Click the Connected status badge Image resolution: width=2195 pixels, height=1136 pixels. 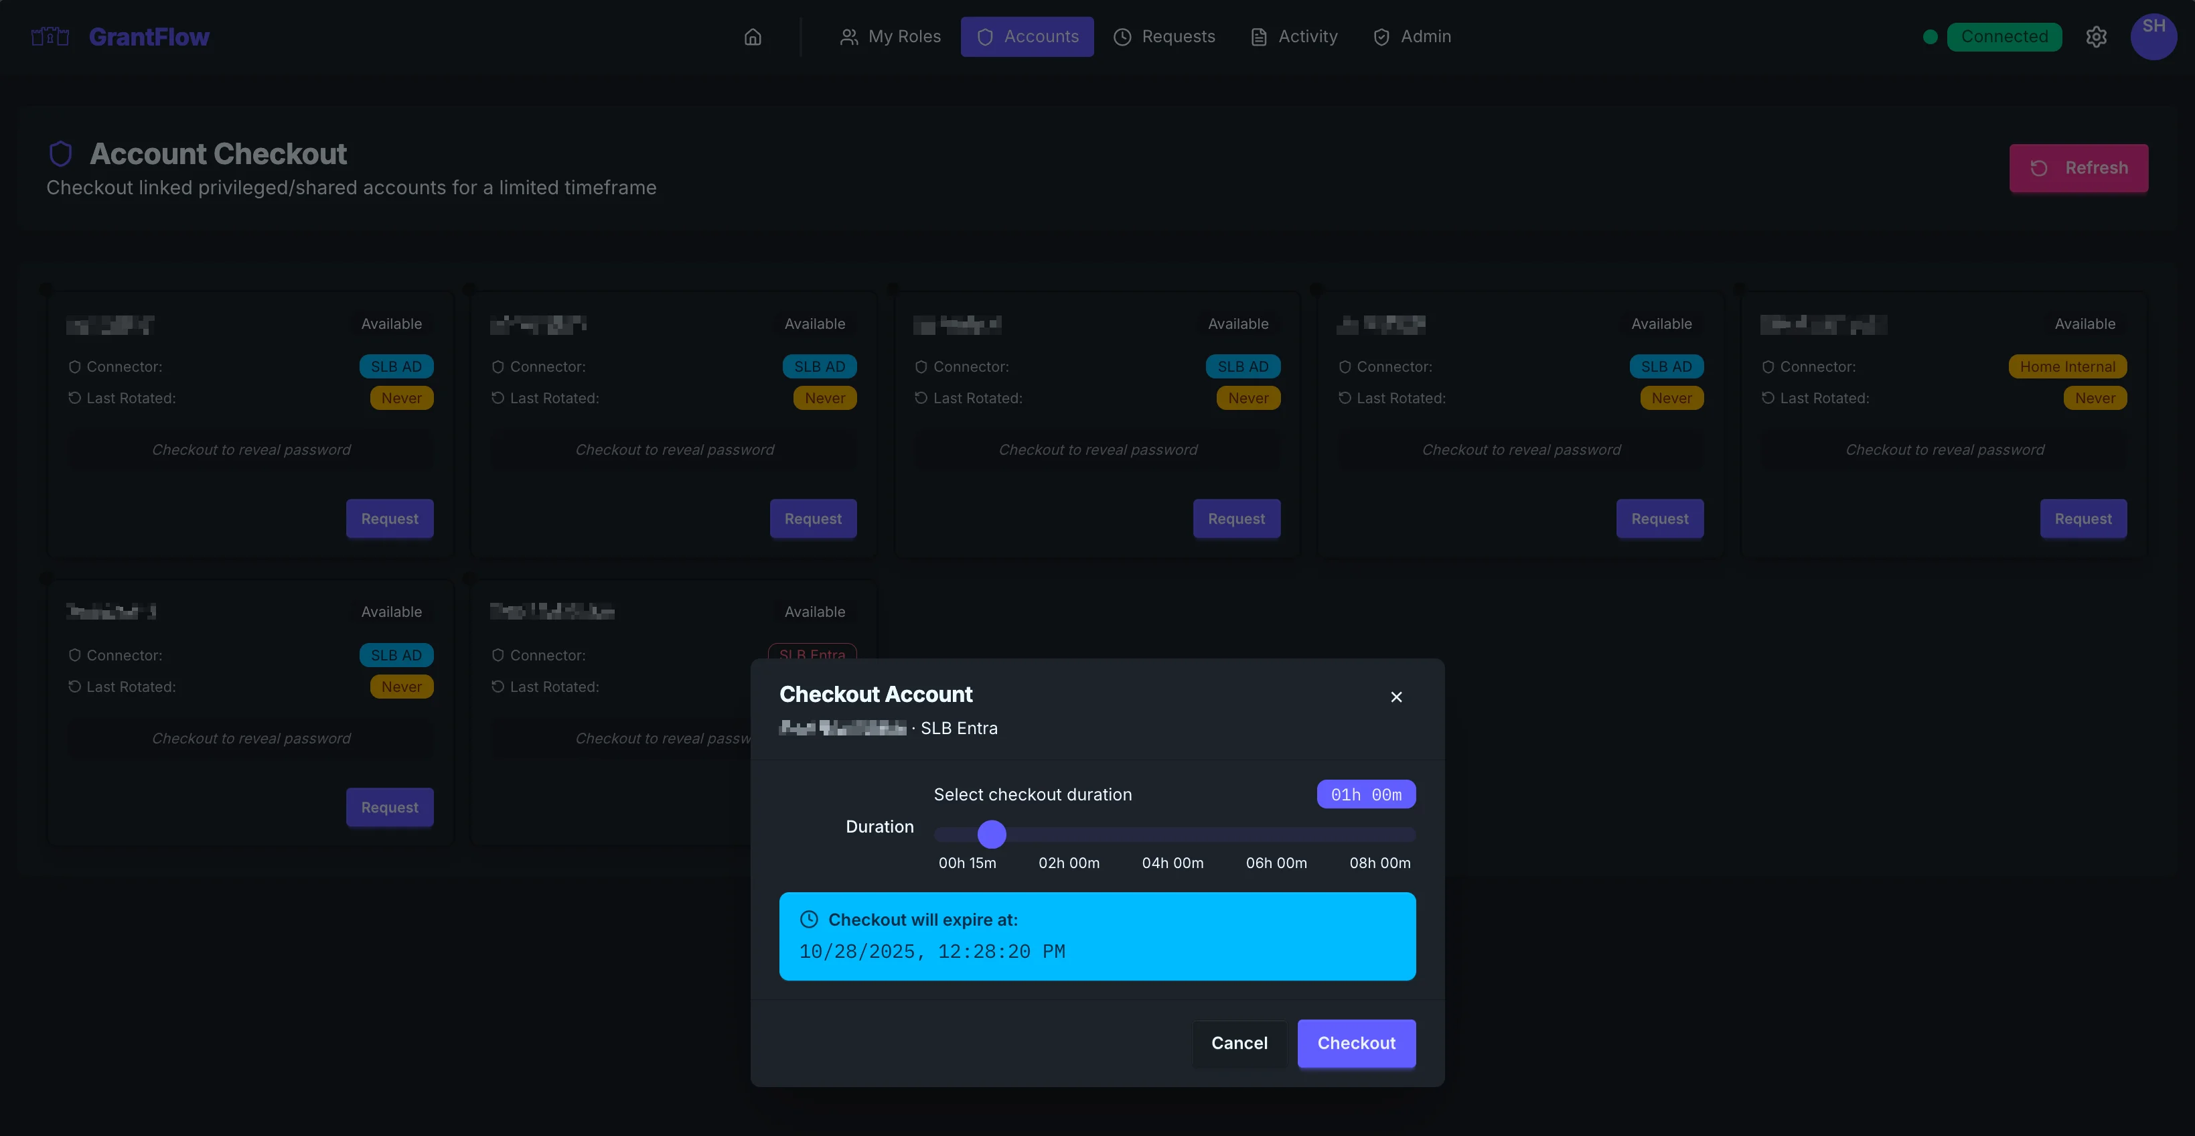point(2004,37)
